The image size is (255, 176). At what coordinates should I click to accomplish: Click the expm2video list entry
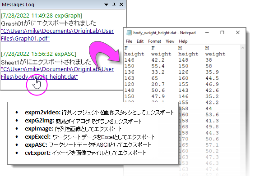[99, 112]
